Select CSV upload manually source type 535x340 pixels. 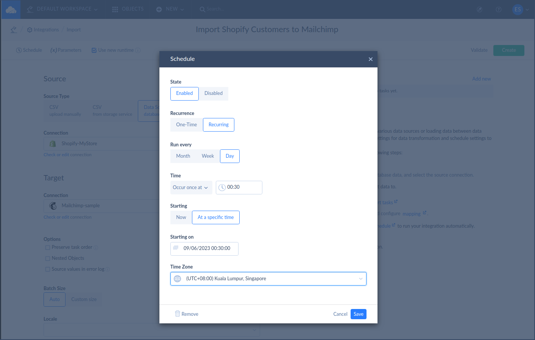[65, 111]
